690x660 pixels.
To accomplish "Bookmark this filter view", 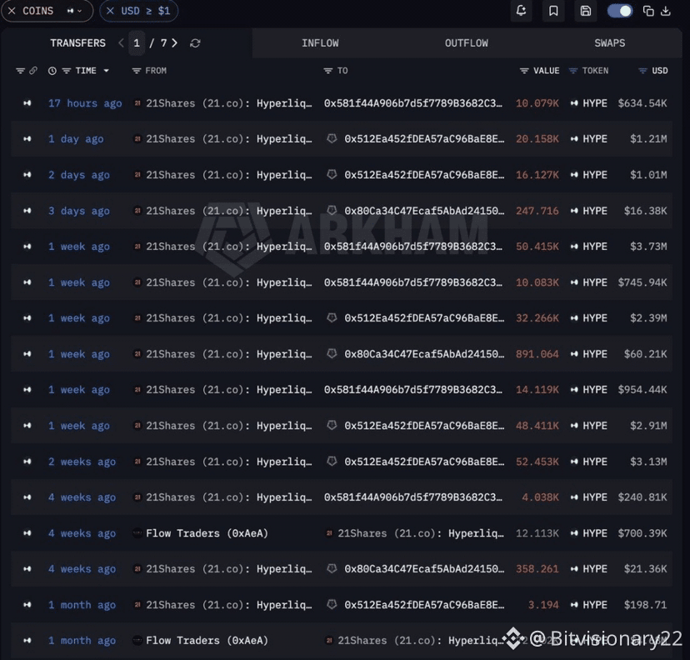I will tap(553, 11).
